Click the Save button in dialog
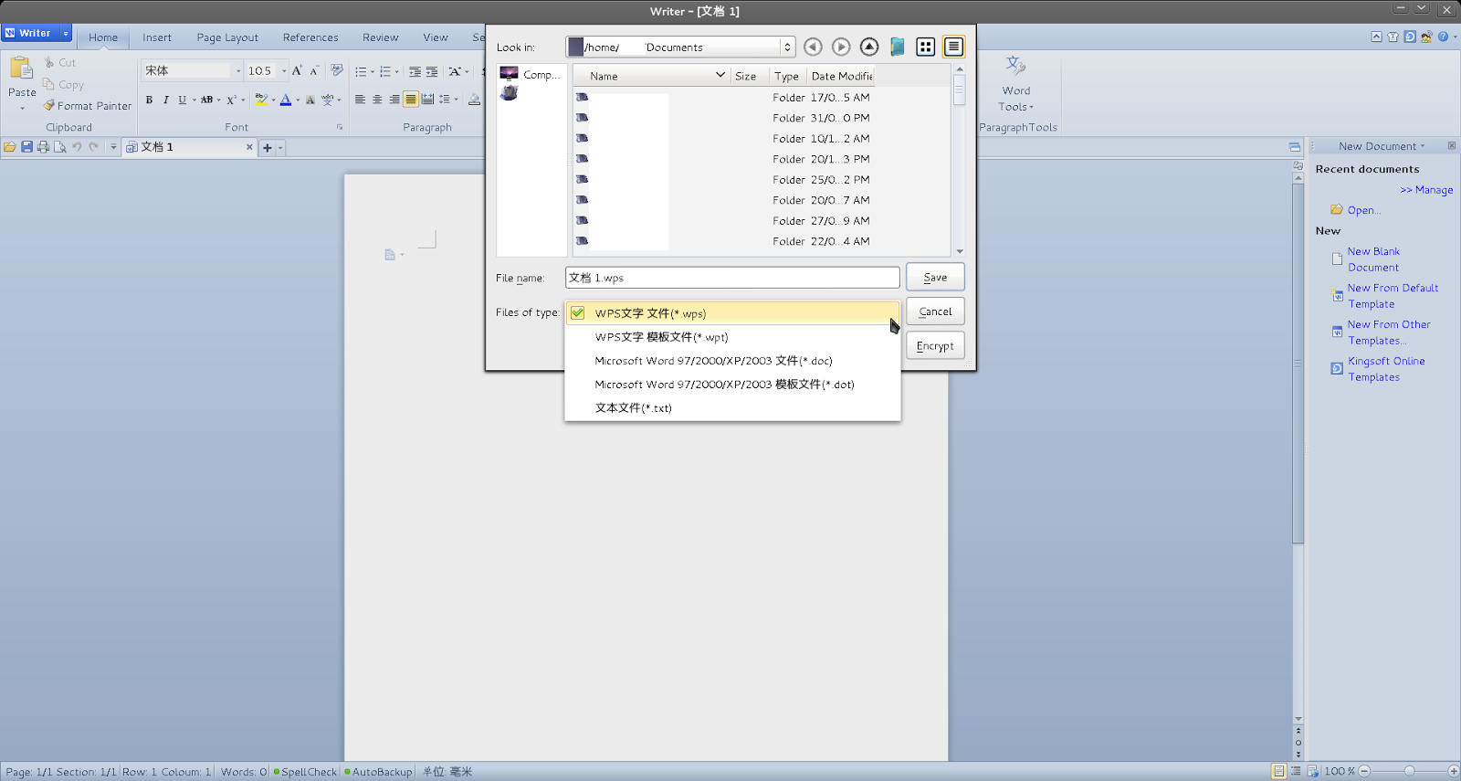This screenshot has width=1461, height=781. [935, 278]
